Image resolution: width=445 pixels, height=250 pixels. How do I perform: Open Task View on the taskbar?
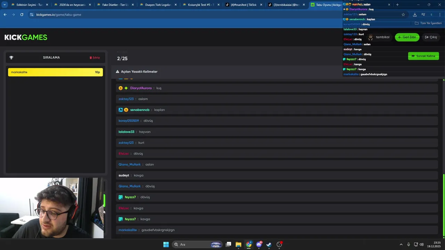point(228,244)
